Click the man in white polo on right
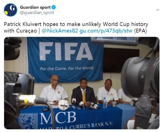The height and width of the screenshot is (132, 163). (x=108, y=92)
